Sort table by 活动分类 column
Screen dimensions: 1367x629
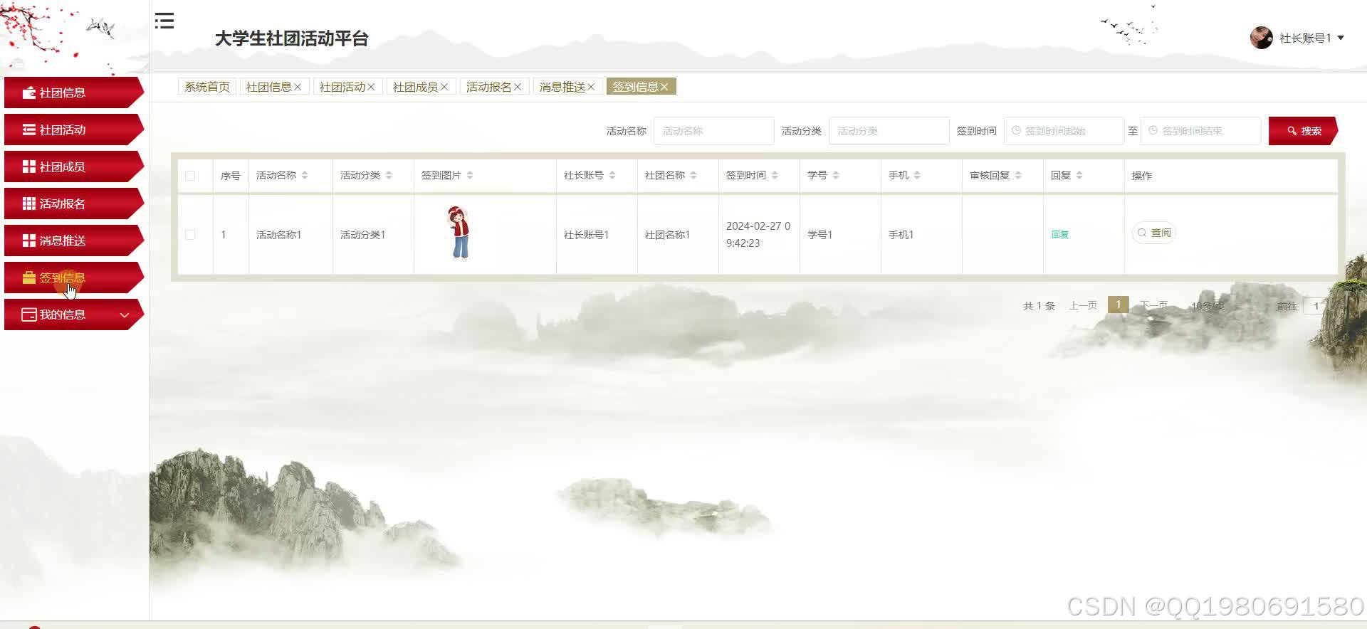pyautogui.click(x=389, y=175)
